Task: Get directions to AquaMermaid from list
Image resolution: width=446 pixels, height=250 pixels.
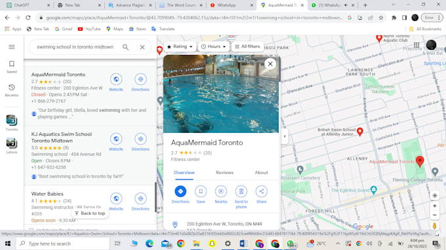Action: click(140, 79)
